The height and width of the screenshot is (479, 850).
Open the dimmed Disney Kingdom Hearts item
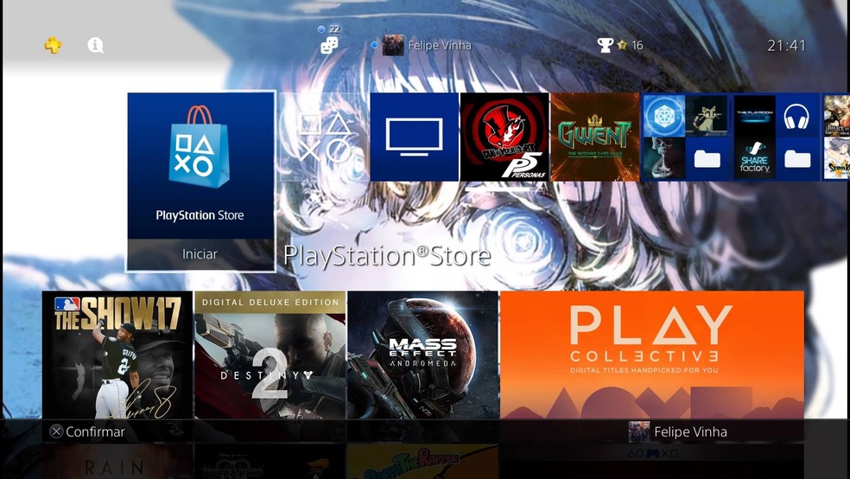tap(270, 462)
